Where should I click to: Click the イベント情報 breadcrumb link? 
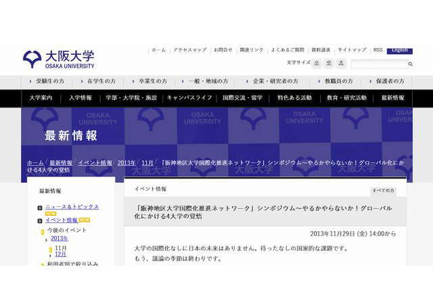(95, 163)
